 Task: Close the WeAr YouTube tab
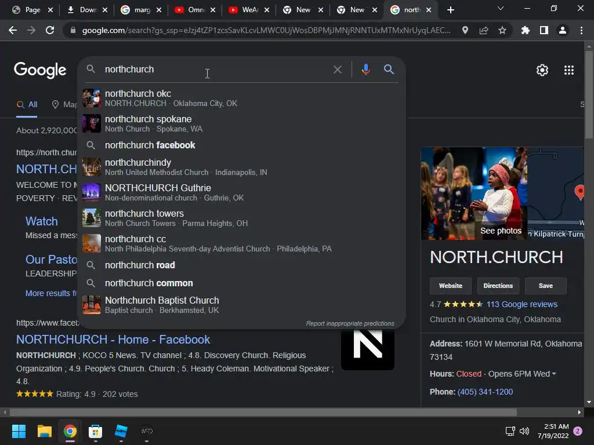(267, 10)
